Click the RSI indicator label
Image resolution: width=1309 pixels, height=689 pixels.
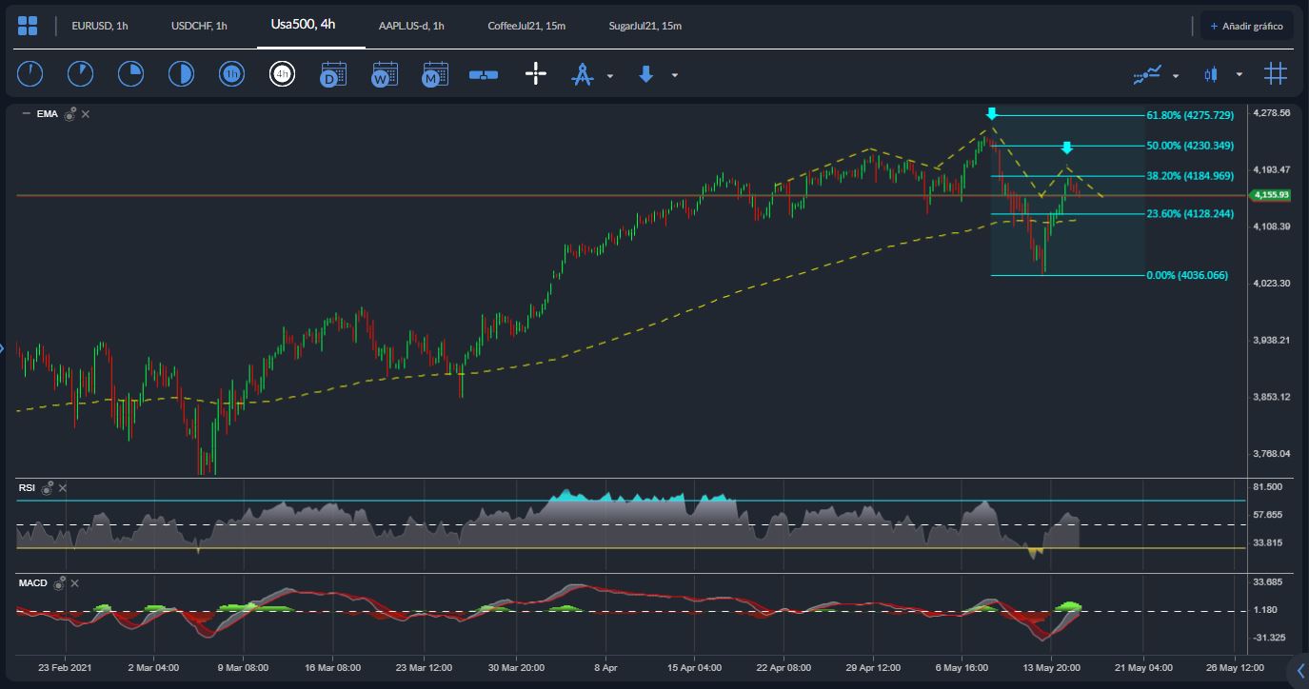[27, 488]
